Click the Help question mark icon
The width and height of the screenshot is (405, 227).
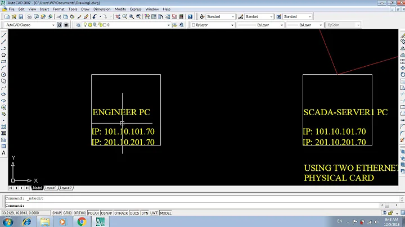point(190,16)
